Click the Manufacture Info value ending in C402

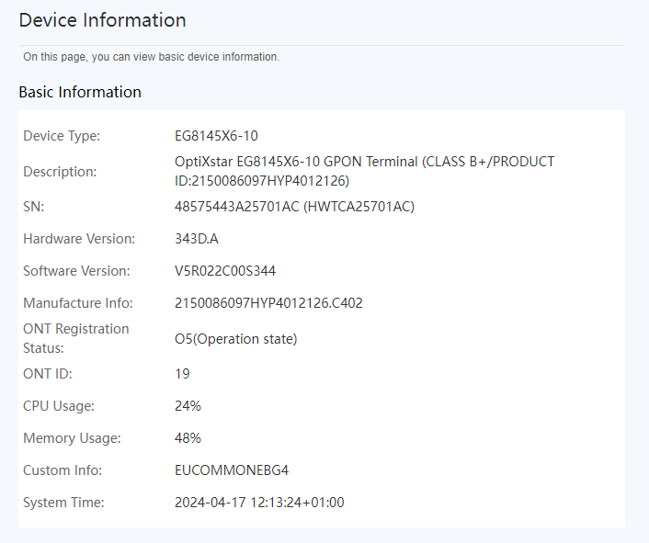(x=268, y=303)
